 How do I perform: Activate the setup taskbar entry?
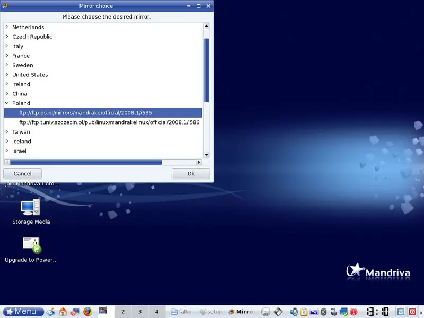pos(210,312)
